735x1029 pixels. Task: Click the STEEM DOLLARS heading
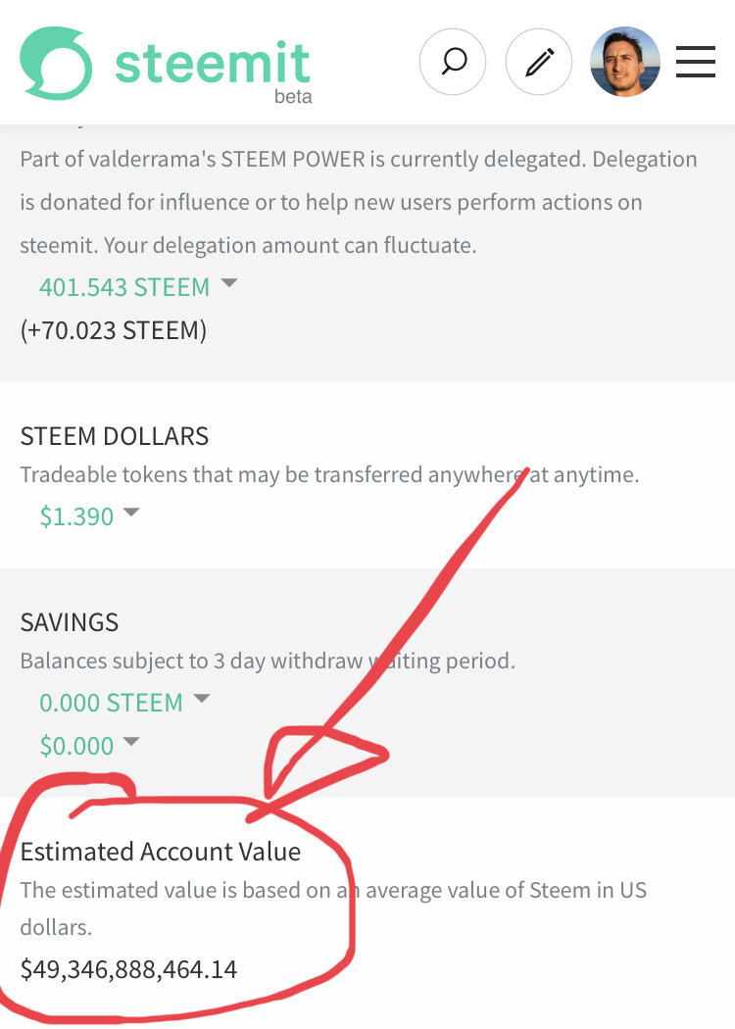point(115,436)
